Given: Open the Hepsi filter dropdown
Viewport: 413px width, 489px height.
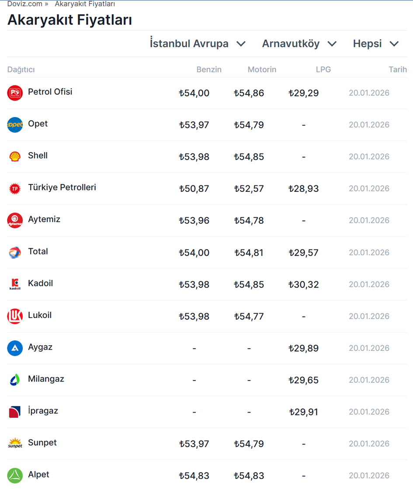Looking at the screenshot, I should click(x=376, y=44).
